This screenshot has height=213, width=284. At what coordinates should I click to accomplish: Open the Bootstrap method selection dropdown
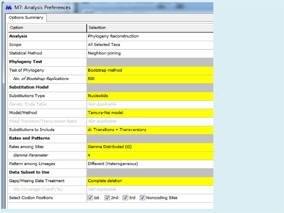pyautogui.click(x=150, y=70)
